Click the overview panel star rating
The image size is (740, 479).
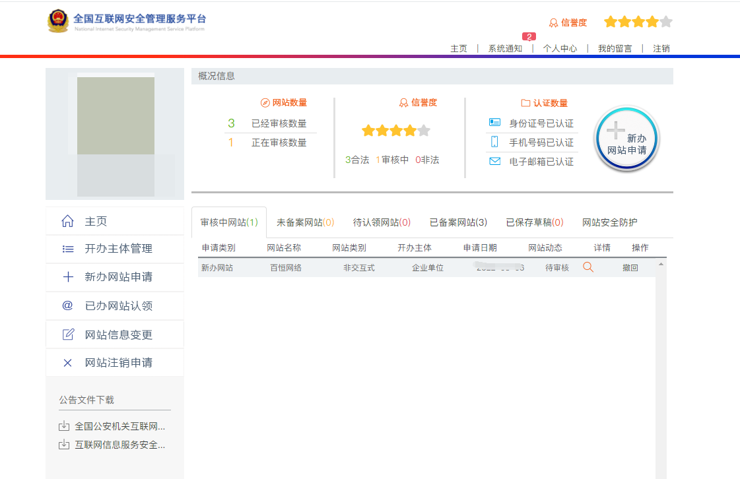396,131
